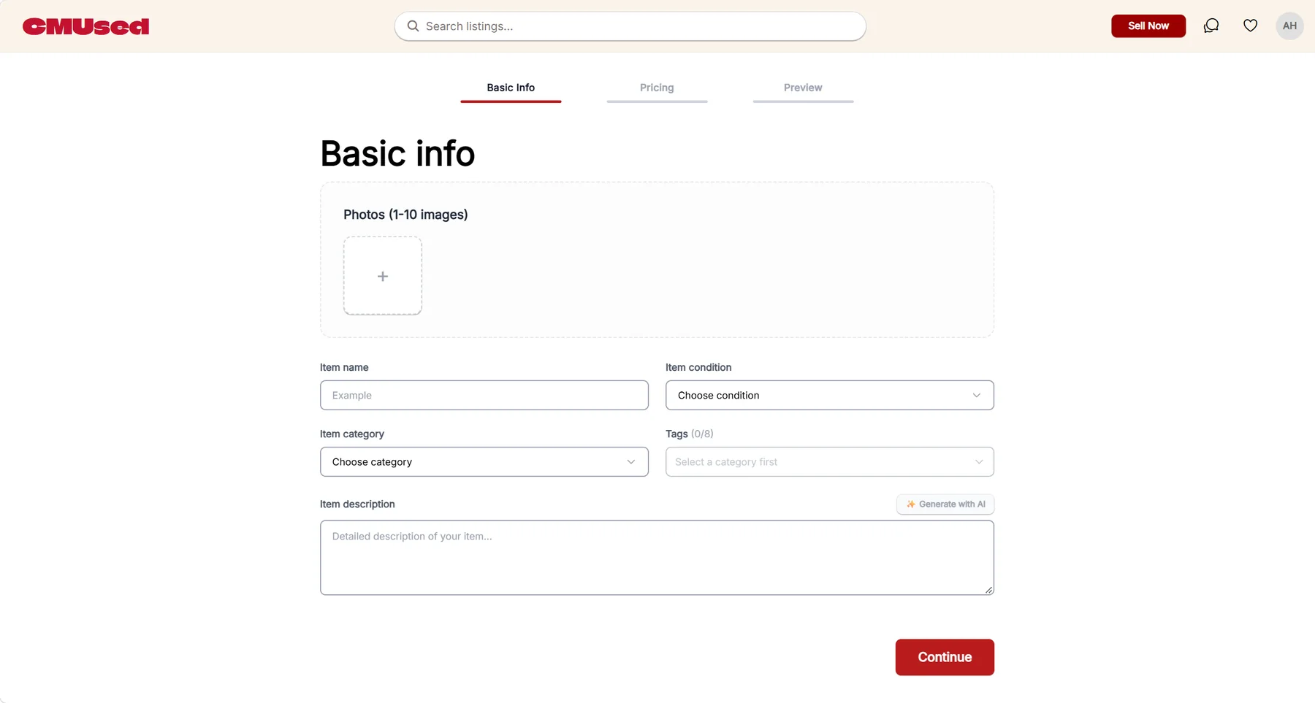The image size is (1315, 703).
Task: Go to the Pricing step
Action: click(657, 91)
